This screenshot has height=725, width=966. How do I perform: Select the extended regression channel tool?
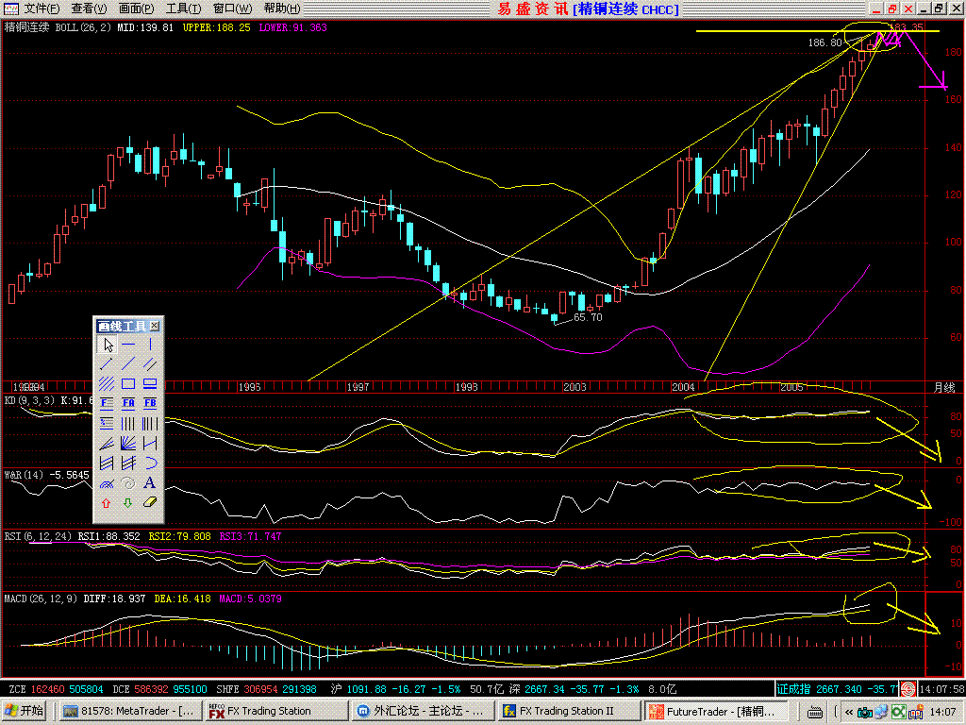(x=128, y=463)
